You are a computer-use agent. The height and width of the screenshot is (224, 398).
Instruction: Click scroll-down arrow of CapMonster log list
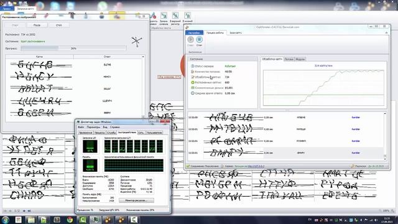pyautogui.click(x=385, y=159)
